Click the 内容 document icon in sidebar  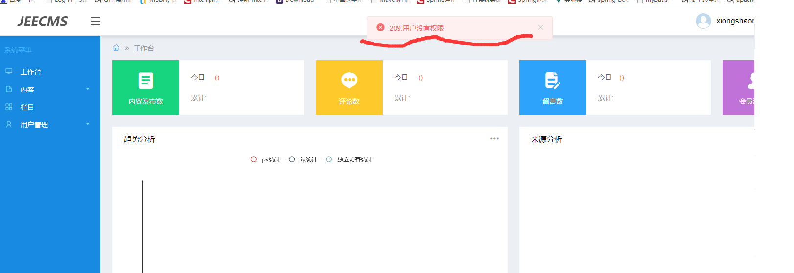pyautogui.click(x=9, y=89)
